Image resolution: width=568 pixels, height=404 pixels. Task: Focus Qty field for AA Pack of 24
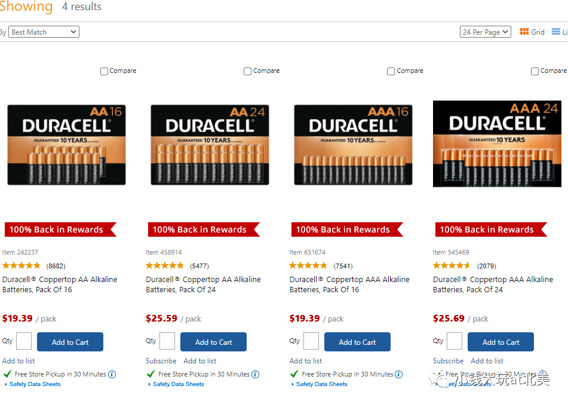point(167,341)
